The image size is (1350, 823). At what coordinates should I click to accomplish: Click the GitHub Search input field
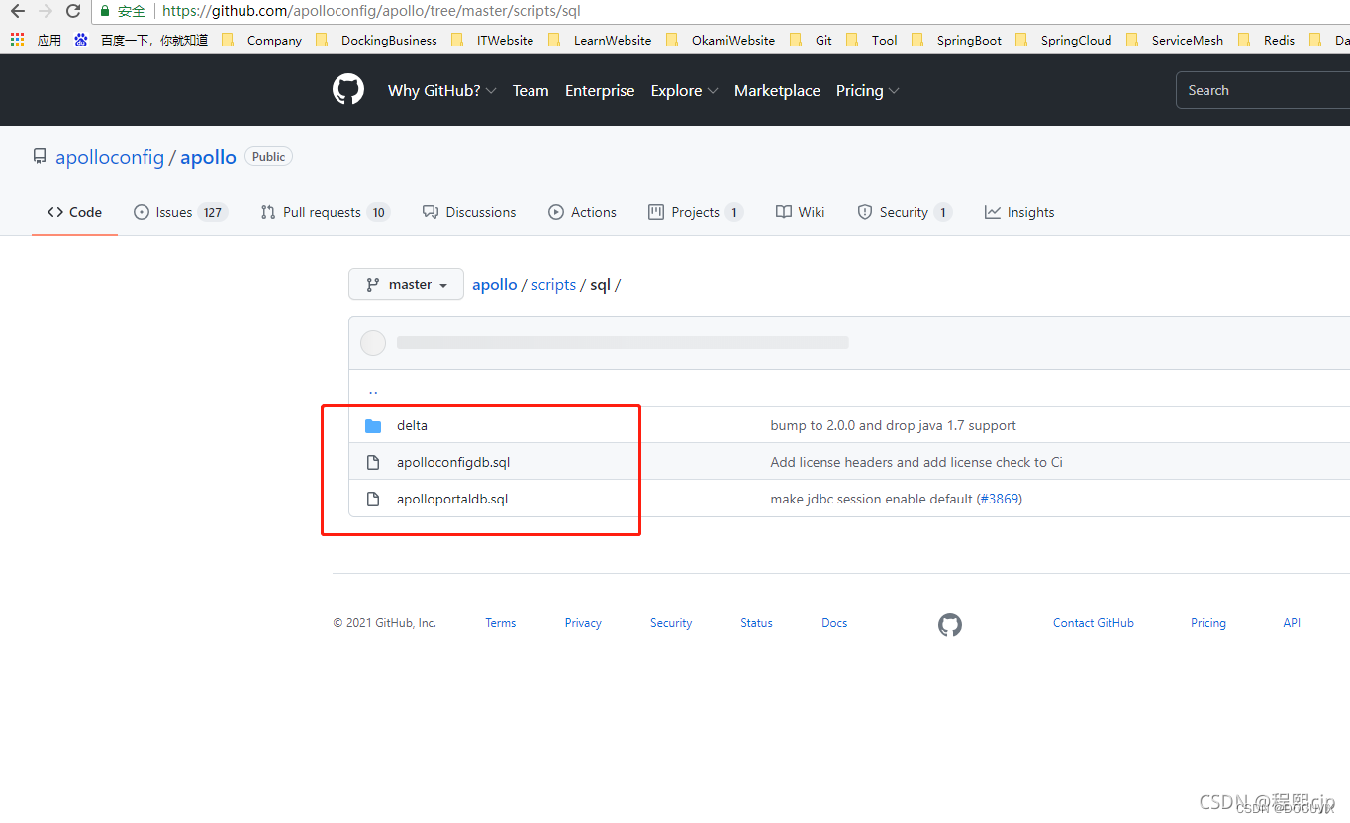(x=1263, y=90)
